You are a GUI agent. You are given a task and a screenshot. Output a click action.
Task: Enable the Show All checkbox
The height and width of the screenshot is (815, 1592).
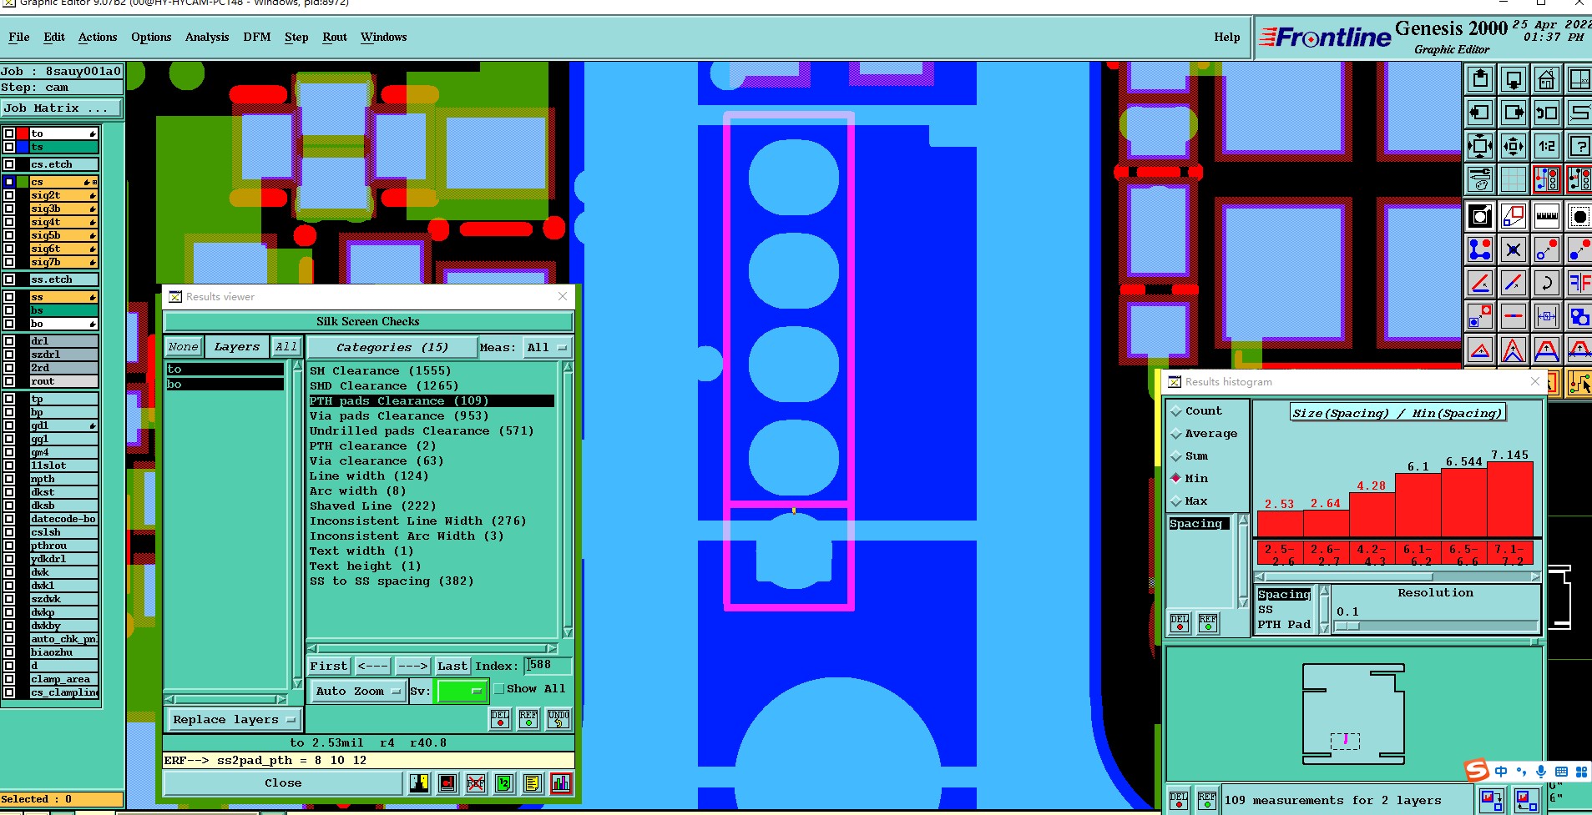click(499, 689)
